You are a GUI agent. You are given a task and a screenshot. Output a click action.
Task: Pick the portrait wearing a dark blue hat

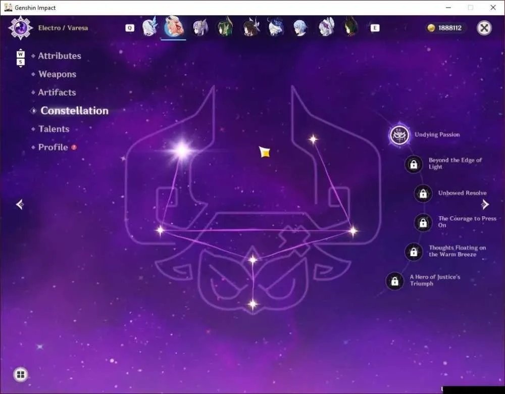pos(276,27)
